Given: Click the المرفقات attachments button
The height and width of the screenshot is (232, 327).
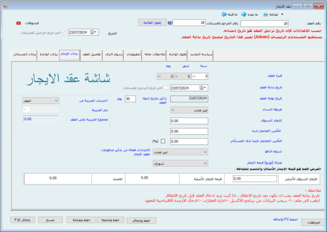Looking at the screenshot, I should click(x=313, y=222).
